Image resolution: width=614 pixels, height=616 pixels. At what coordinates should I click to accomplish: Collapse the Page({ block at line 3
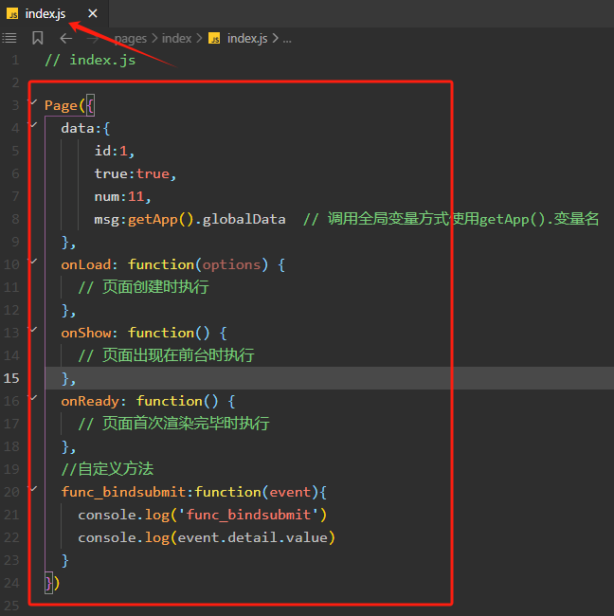tap(33, 102)
